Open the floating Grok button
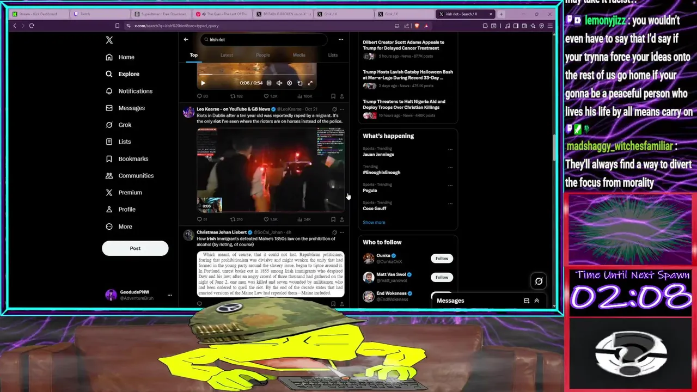697x392 pixels. click(539, 281)
